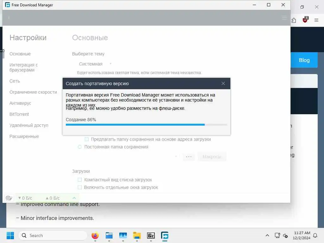This screenshot has width=324, height=243.
Task: Open Ограничение скорости settings section
Action: point(33,92)
